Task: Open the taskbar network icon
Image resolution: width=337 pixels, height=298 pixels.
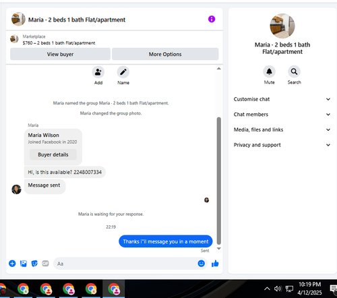Action: coord(289,289)
